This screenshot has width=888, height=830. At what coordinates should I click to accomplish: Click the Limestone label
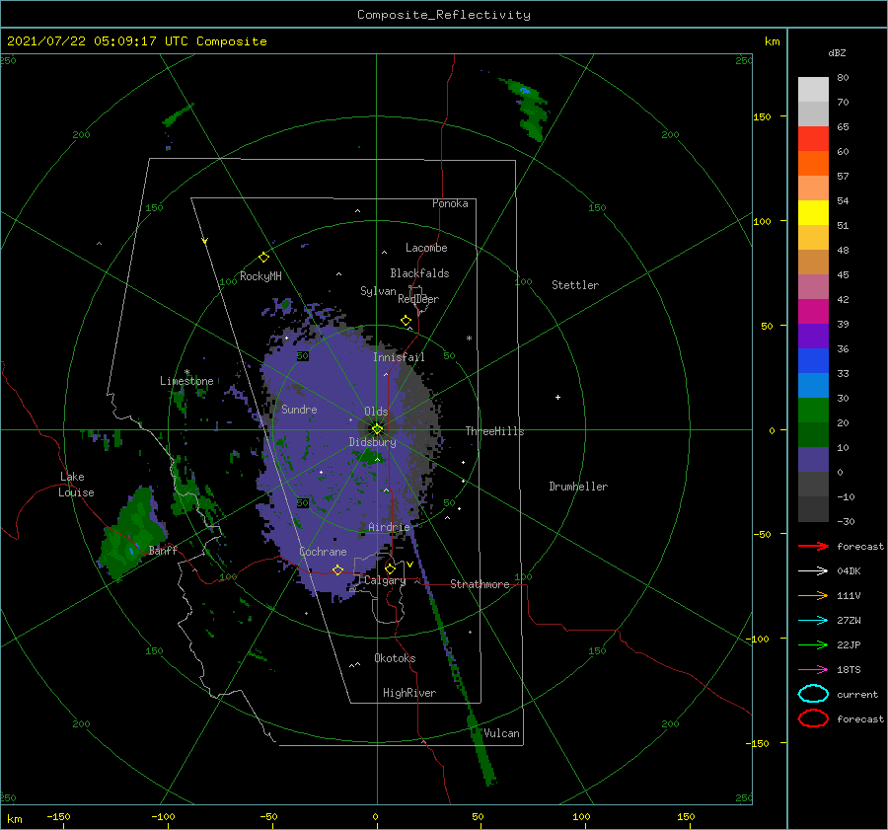pyautogui.click(x=186, y=381)
